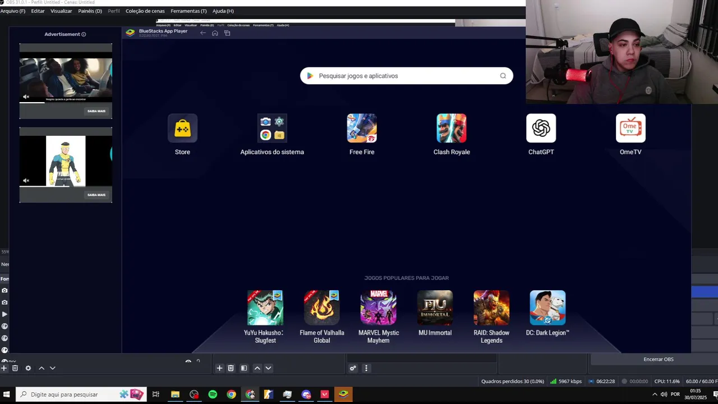
Task: Open the Ajuda (H) menu
Action: click(x=223, y=11)
